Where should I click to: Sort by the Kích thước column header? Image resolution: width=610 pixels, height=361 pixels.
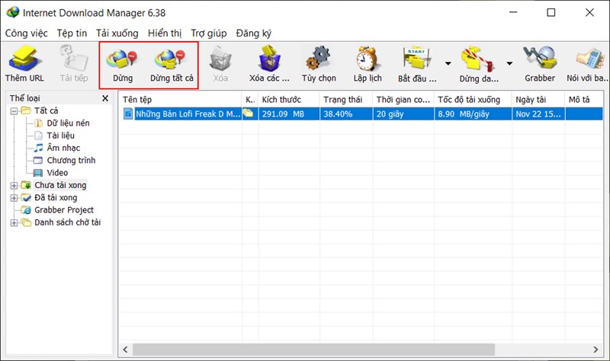(x=288, y=100)
